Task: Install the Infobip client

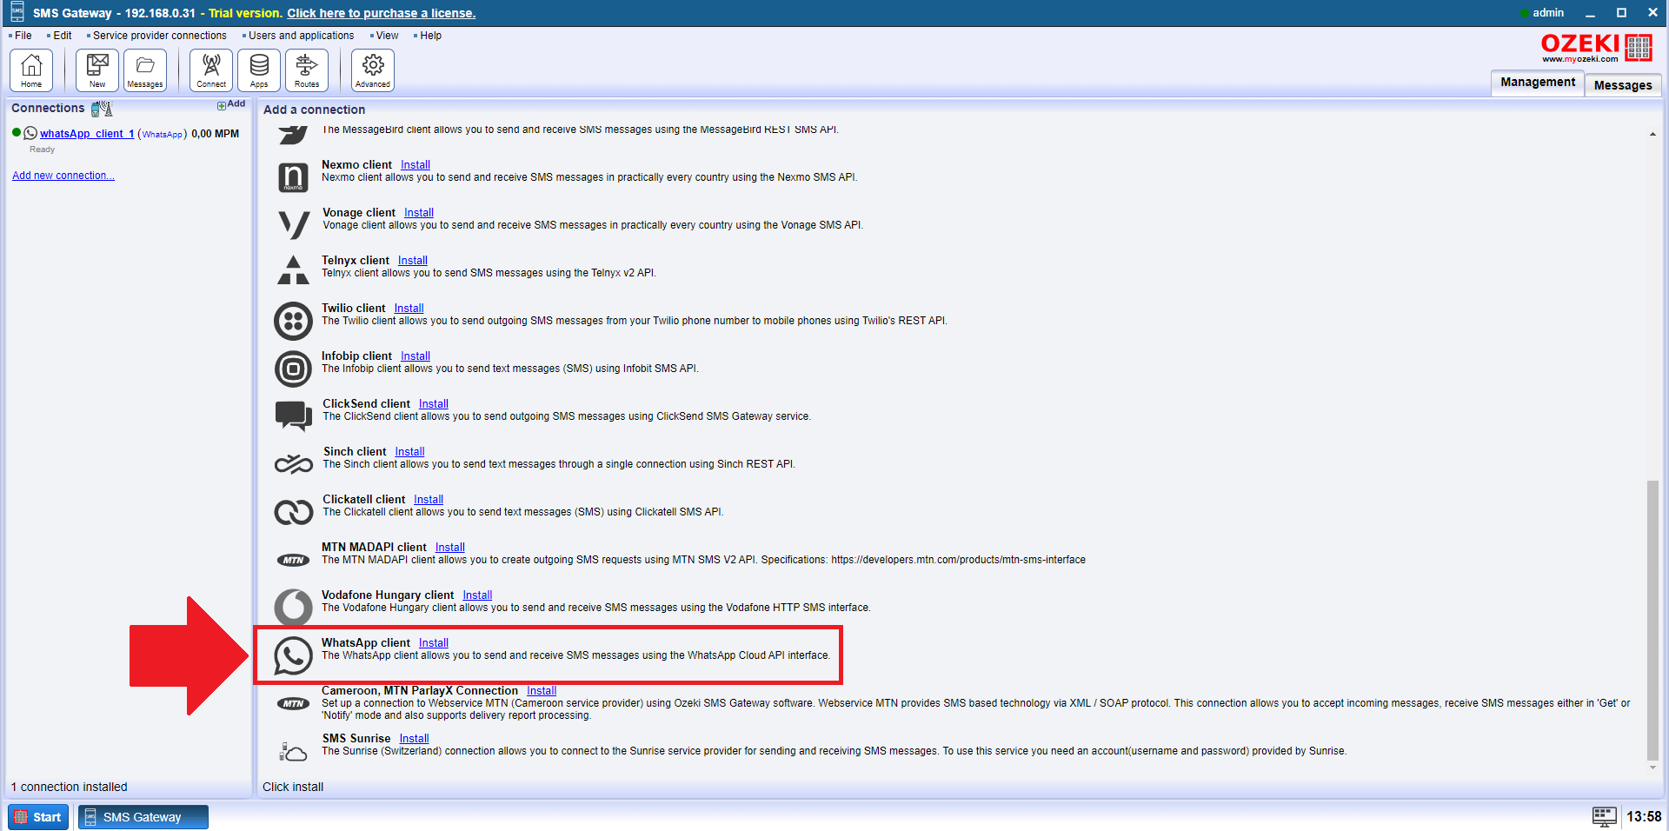Action: (x=416, y=356)
